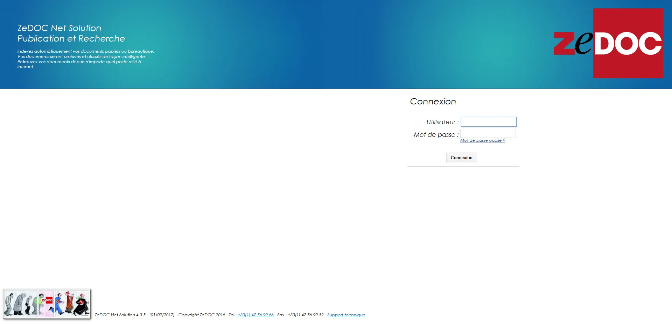Click the Connexion button

(x=461, y=158)
